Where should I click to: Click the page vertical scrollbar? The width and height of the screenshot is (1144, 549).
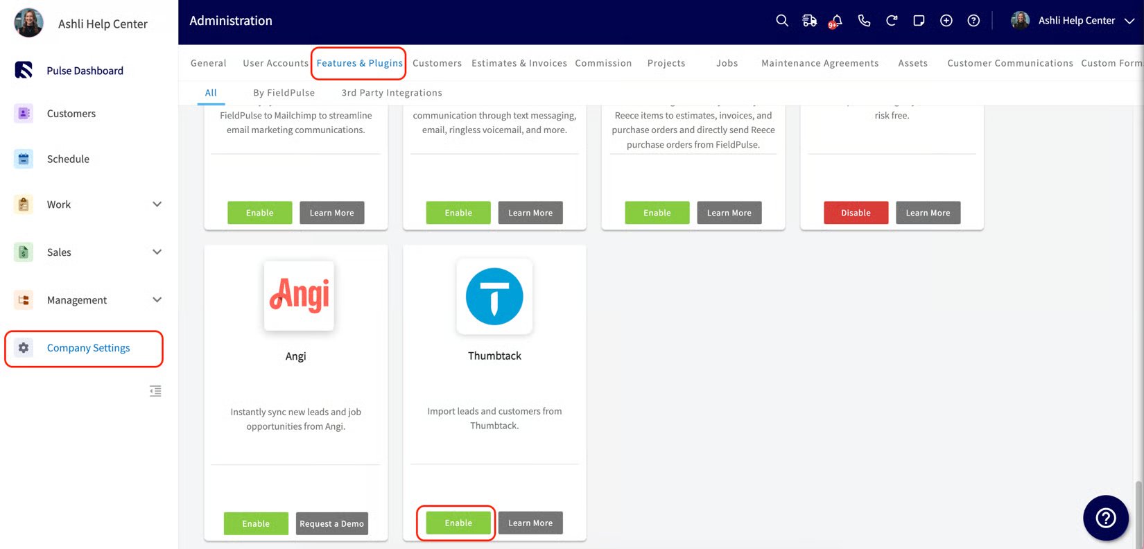1139,513
